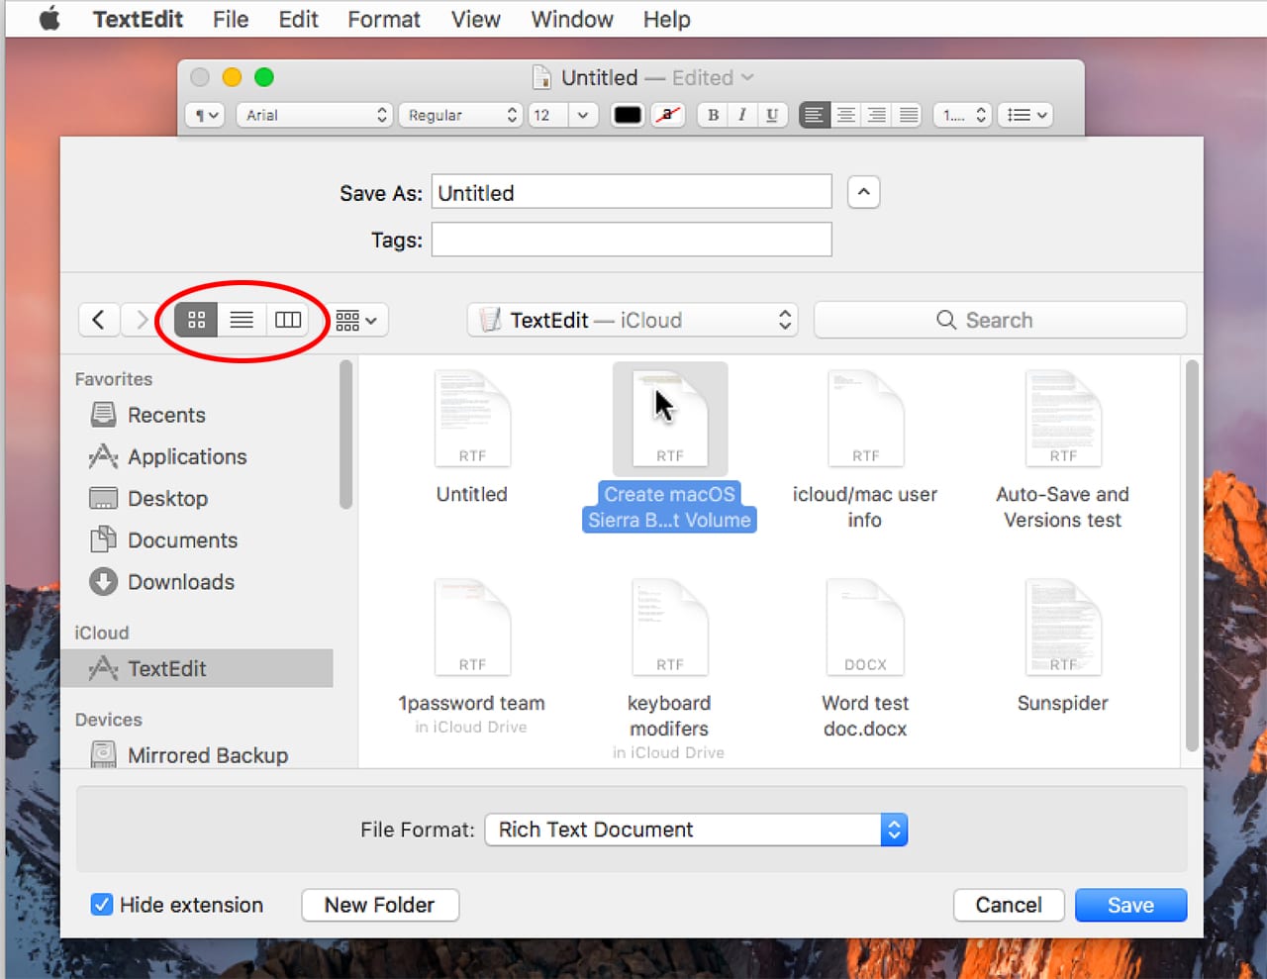The width and height of the screenshot is (1267, 979).
Task: Open the black text color swatch
Action: coord(628,115)
